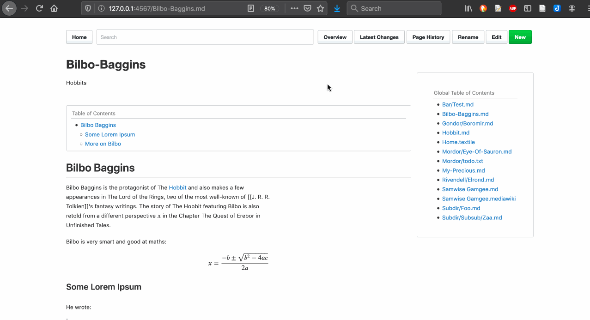Focus the browser Search box
This screenshot has height=320, width=590.
(x=394, y=8)
